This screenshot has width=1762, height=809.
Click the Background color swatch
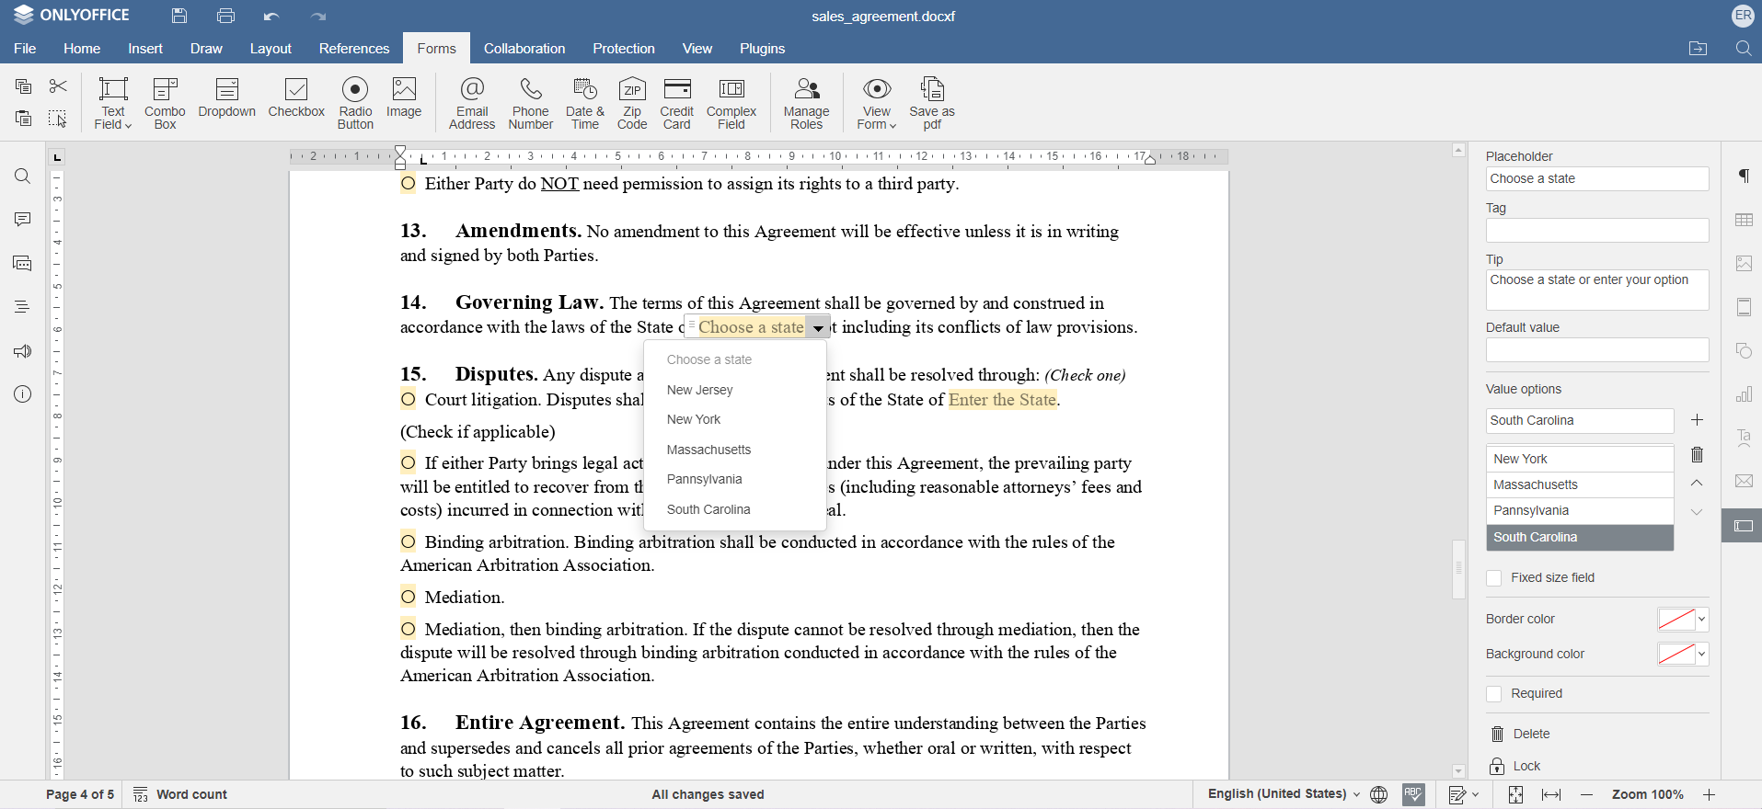click(x=1676, y=655)
